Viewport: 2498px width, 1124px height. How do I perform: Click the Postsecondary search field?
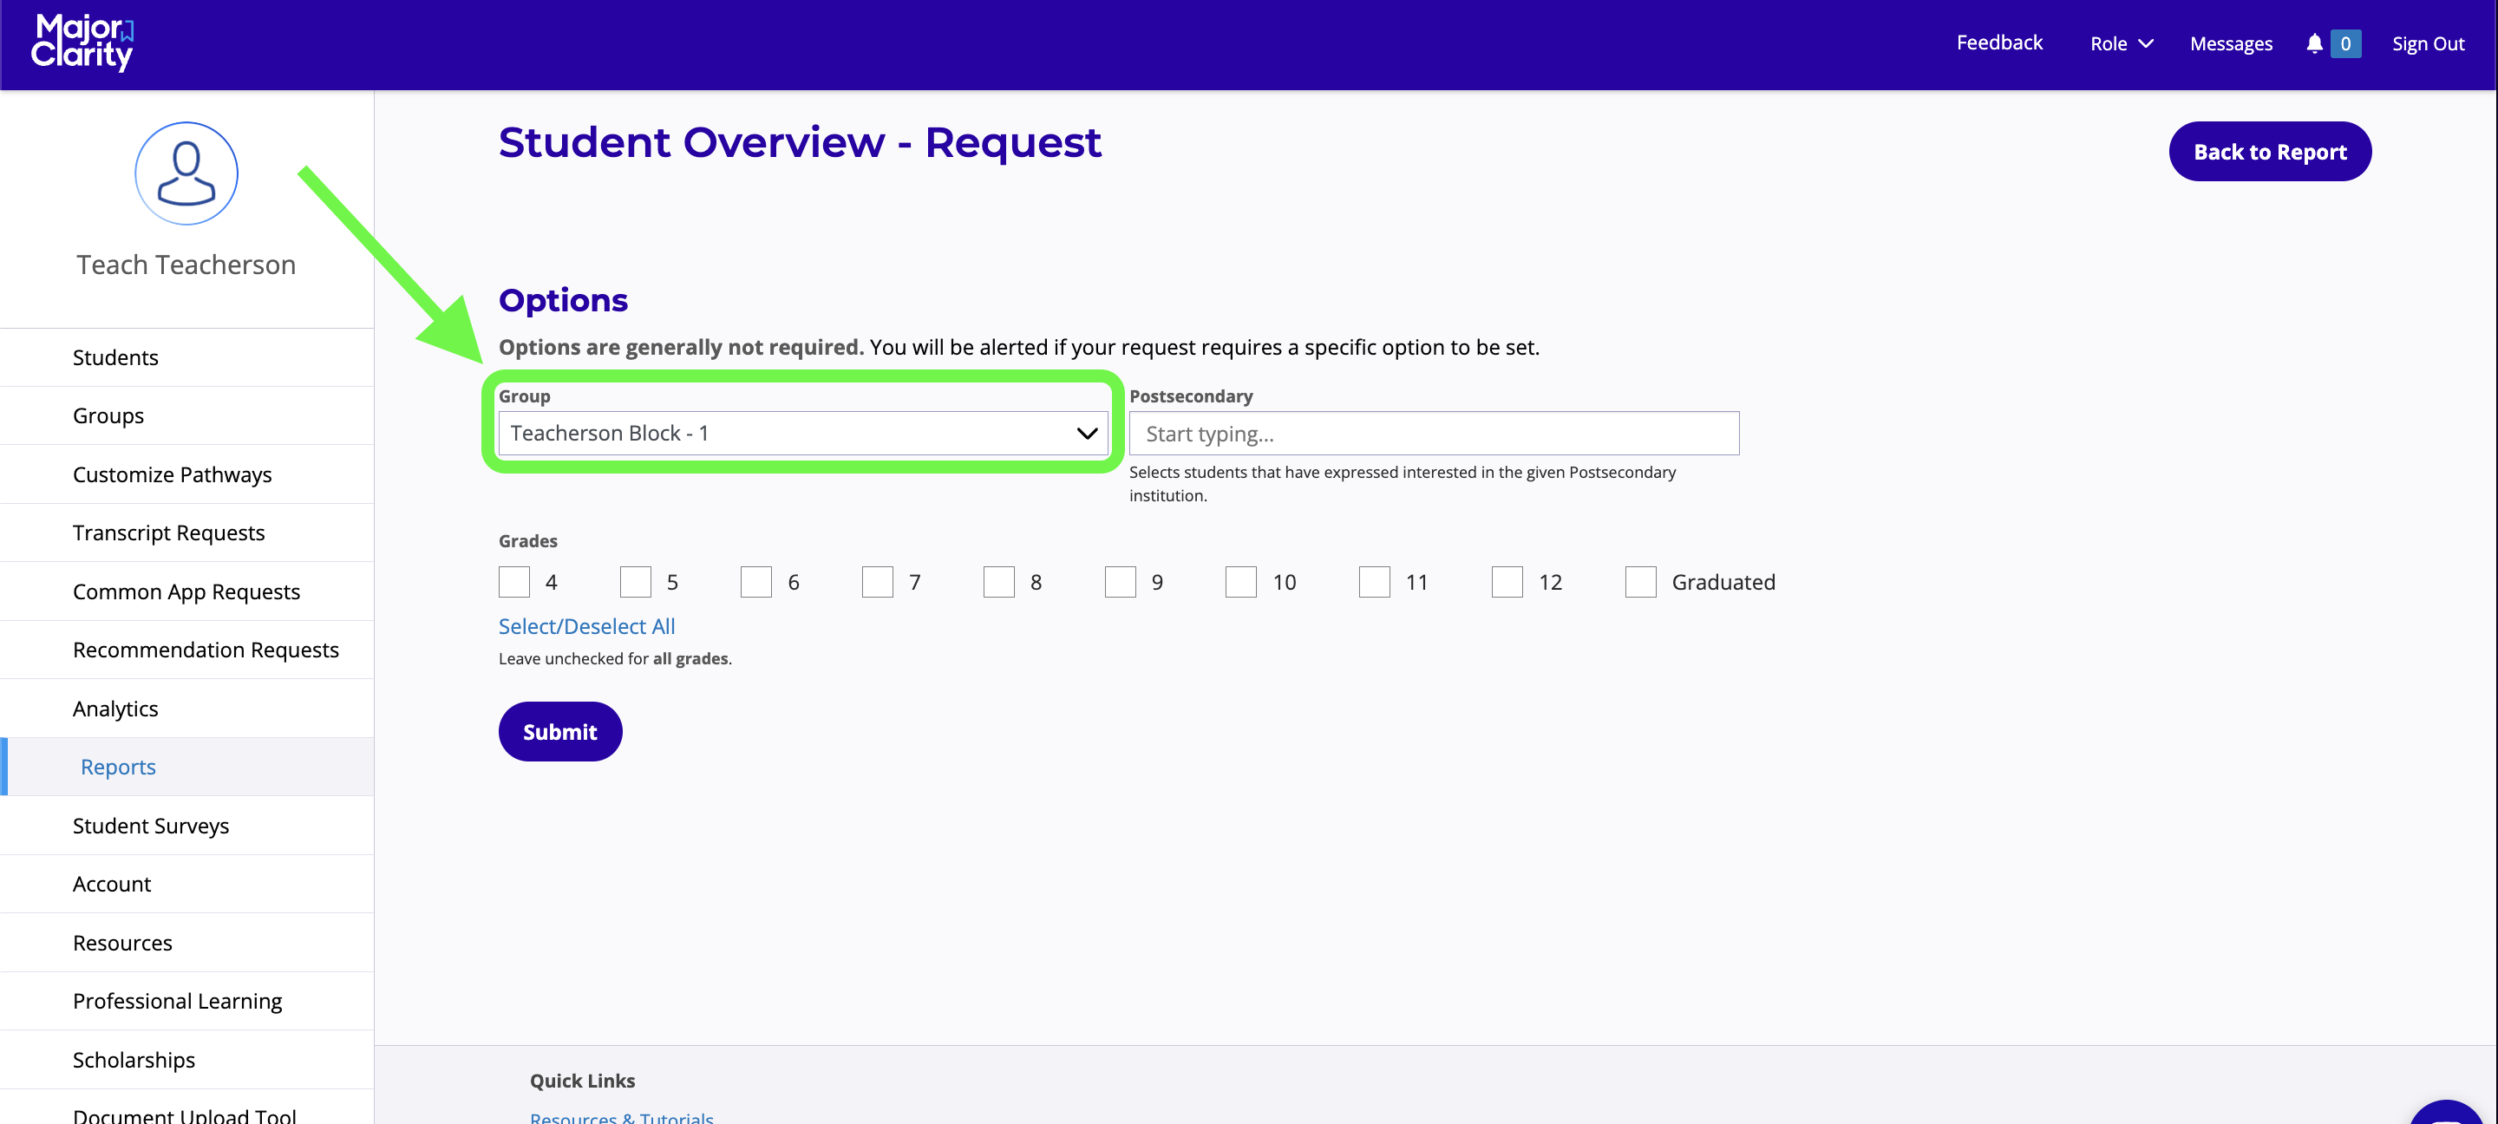tap(1433, 434)
